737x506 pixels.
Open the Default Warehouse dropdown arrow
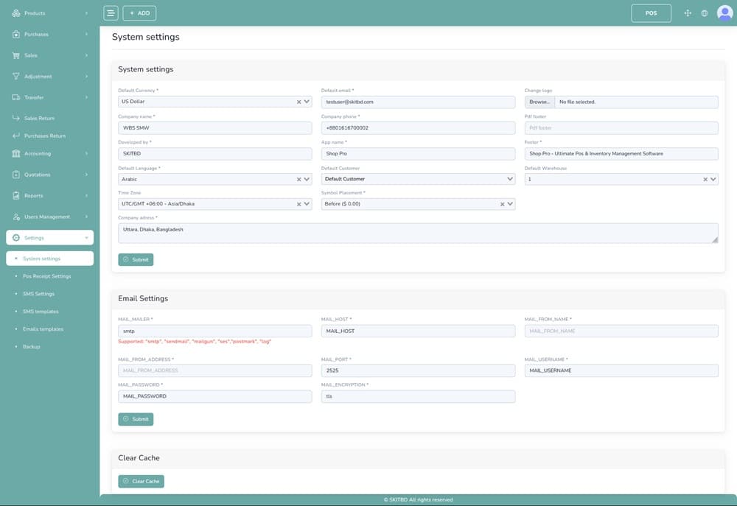click(x=713, y=179)
